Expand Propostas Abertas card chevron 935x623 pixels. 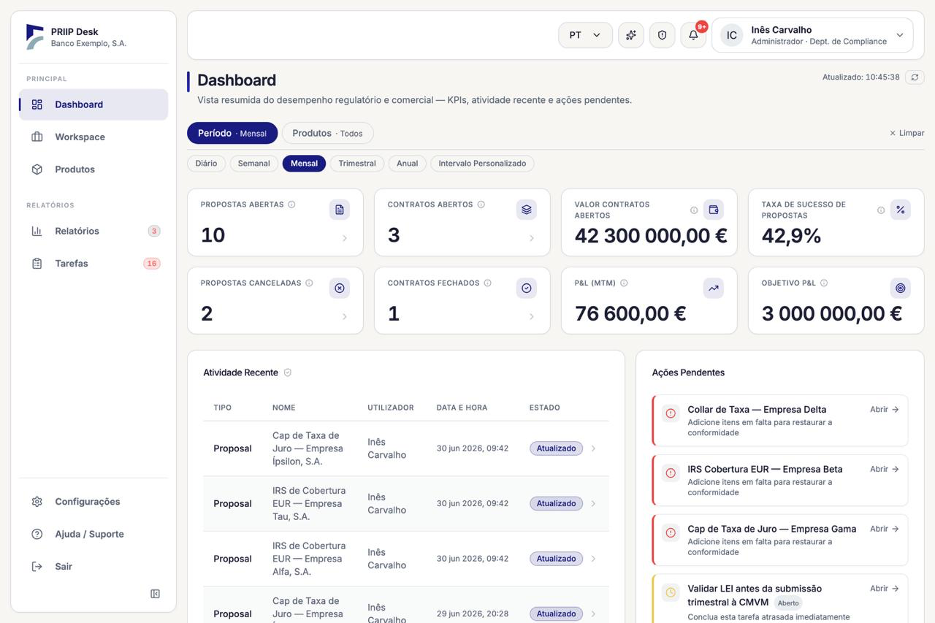[x=345, y=238]
